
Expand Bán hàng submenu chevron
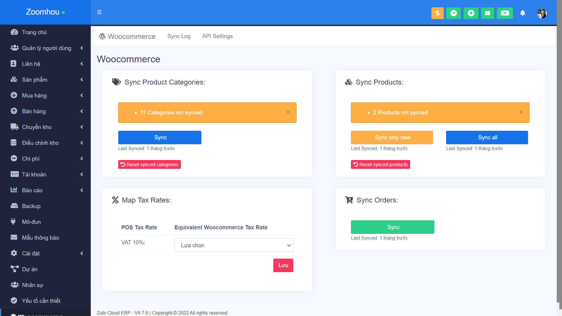pos(82,111)
